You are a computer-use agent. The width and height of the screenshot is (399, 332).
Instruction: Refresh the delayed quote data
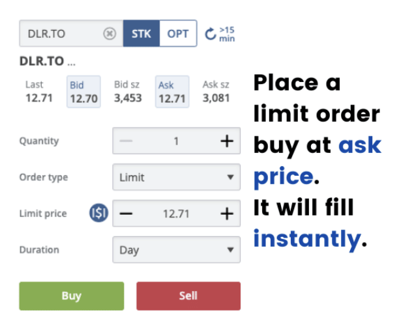210,34
